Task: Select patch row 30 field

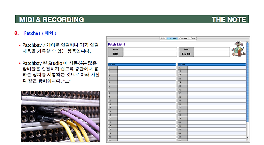Action: [217, 86]
